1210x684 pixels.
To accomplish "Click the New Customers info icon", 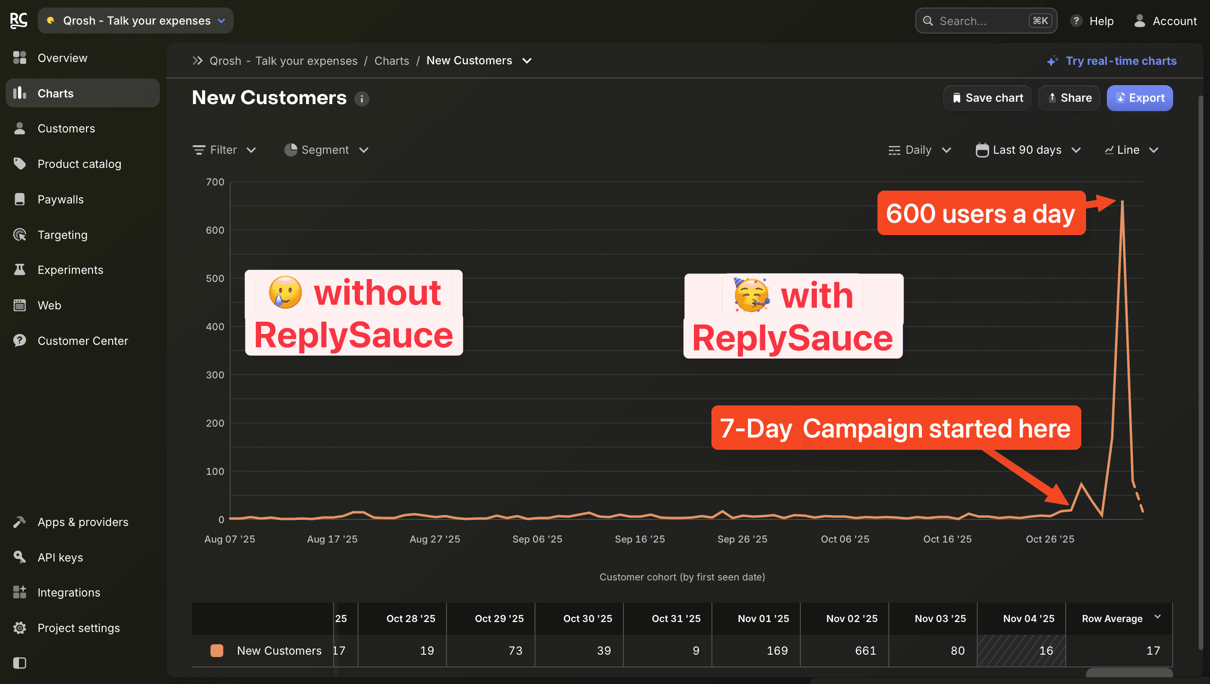I will [x=362, y=99].
